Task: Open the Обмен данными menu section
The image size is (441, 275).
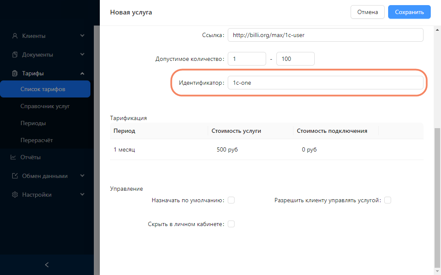Action: [46, 176]
